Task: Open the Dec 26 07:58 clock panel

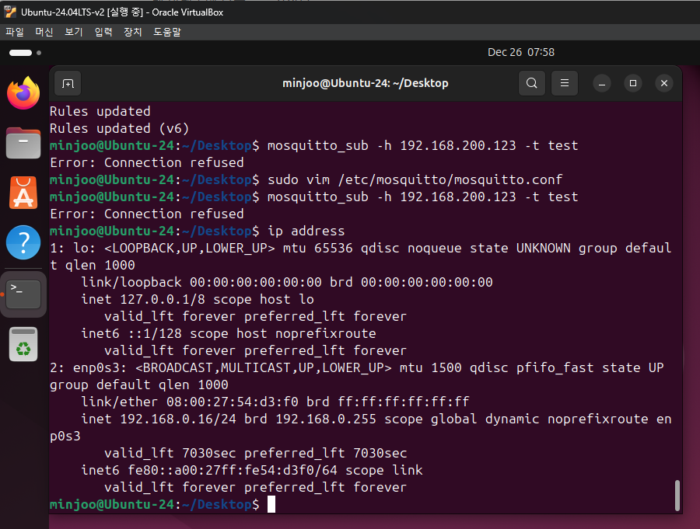Action: tap(521, 52)
